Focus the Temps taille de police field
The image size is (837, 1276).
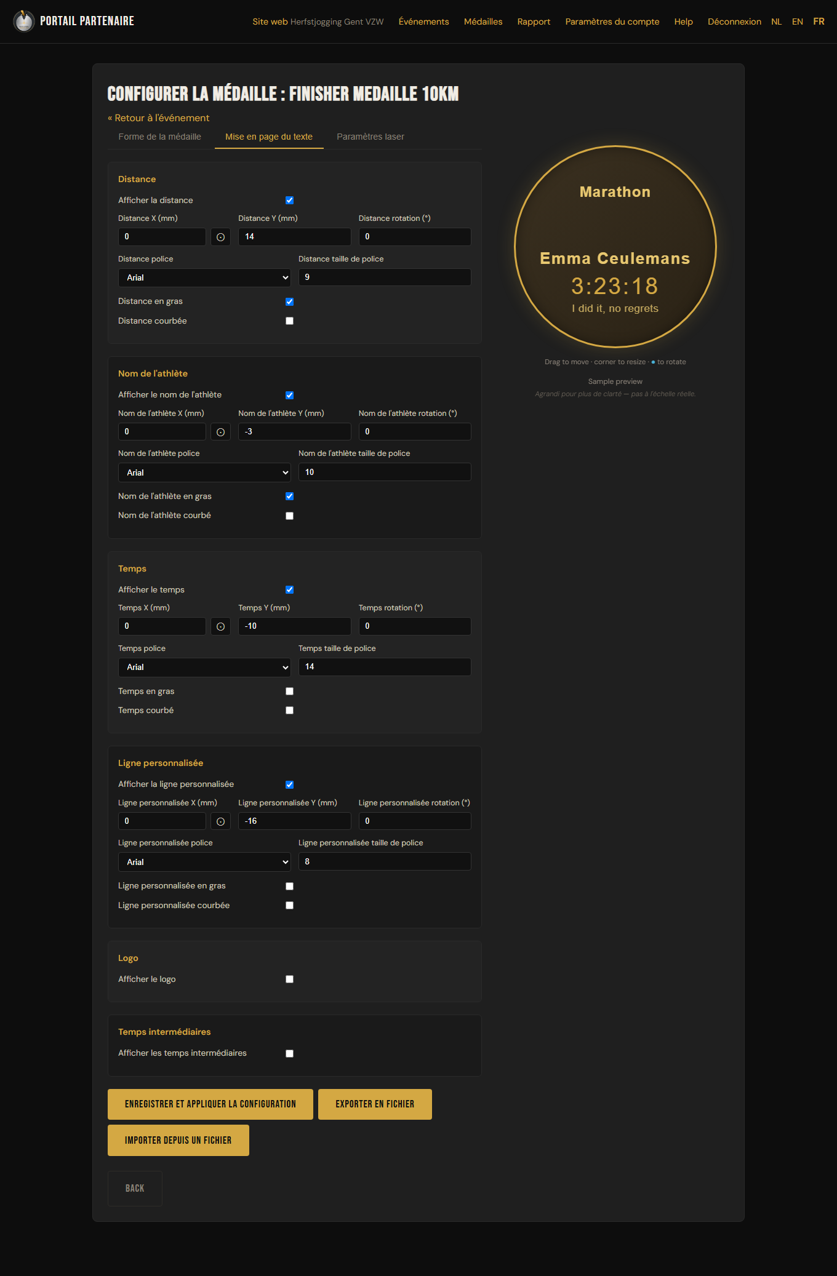385,667
